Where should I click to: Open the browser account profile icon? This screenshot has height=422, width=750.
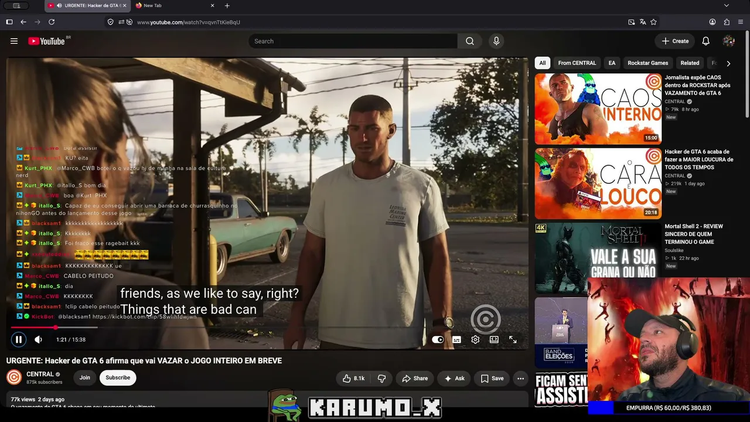tap(712, 22)
